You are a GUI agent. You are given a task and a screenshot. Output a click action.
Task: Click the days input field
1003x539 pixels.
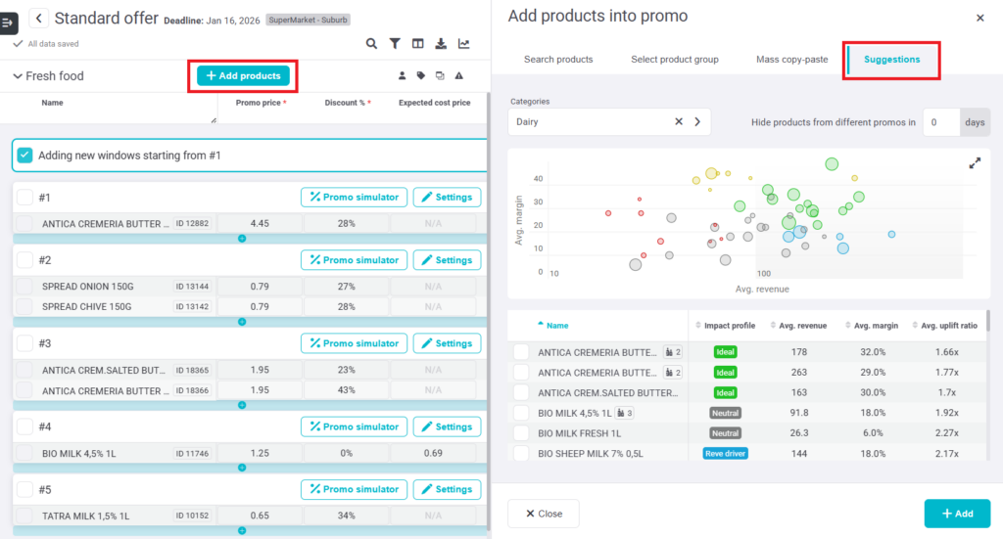940,122
